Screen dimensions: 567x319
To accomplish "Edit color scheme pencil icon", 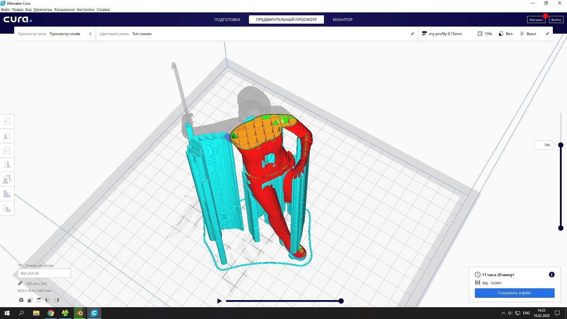I will (x=412, y=34).
